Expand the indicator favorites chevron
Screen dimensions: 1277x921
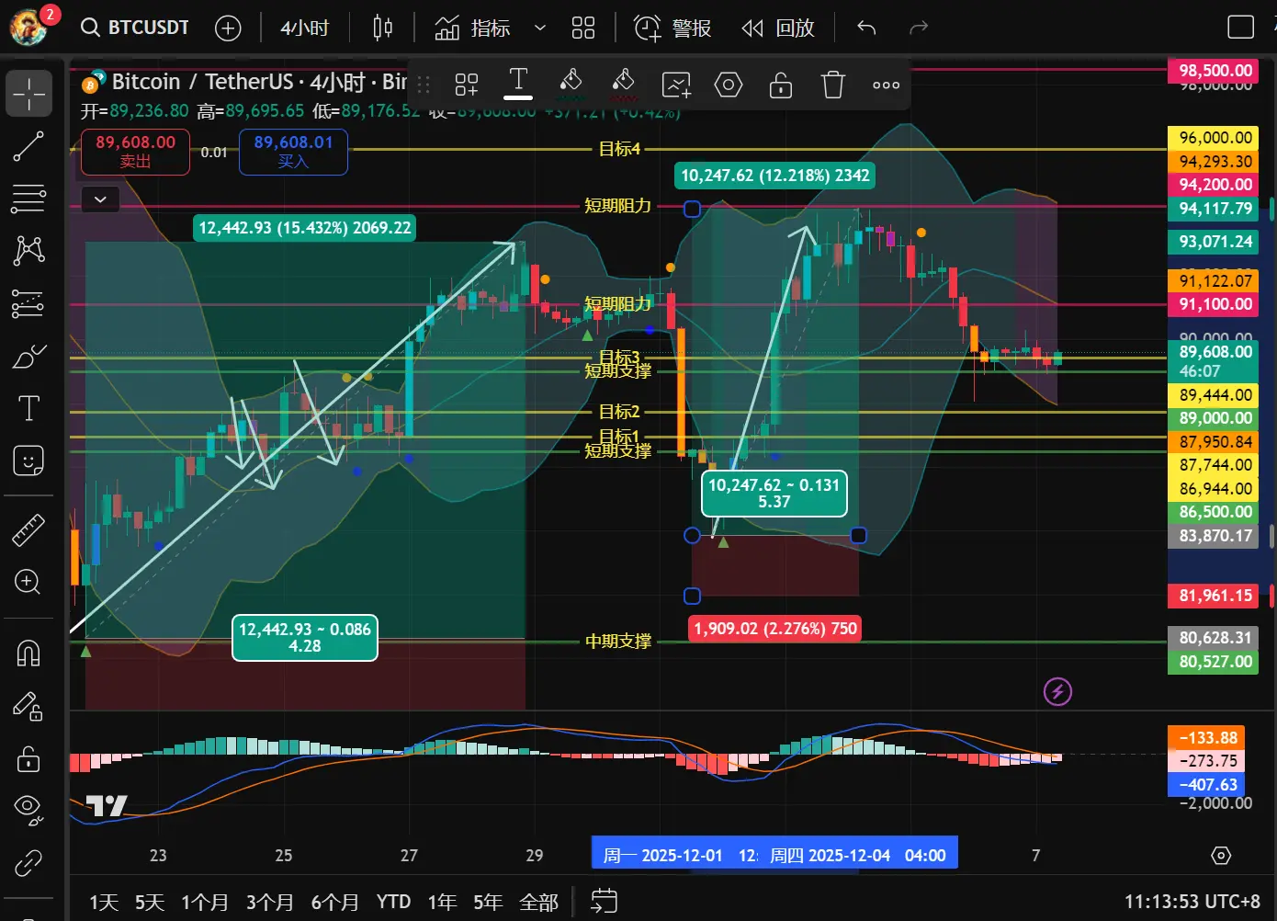click(540, 28)
